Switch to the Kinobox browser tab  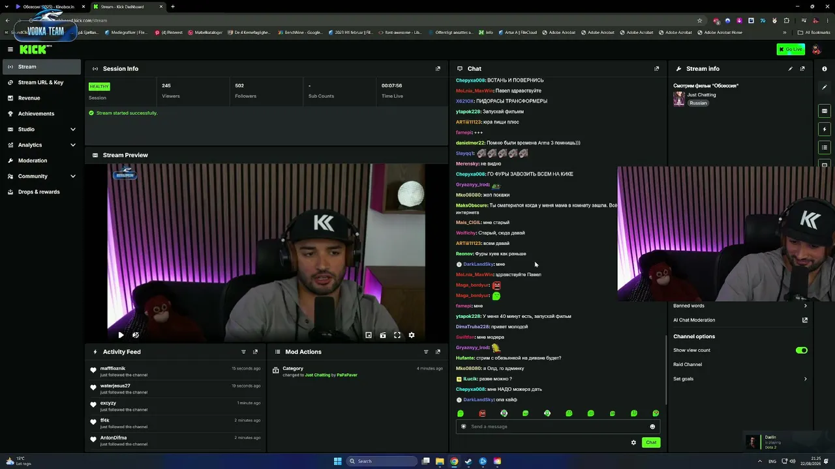[x=50, y=7]
